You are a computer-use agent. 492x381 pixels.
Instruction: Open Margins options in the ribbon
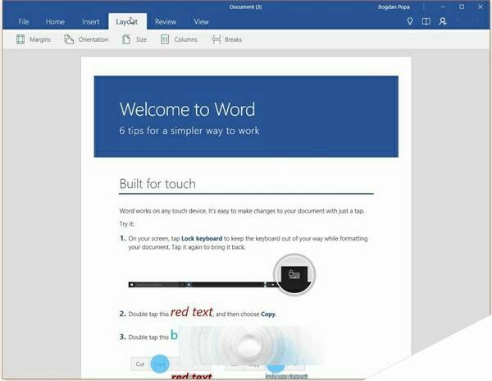point(34,39)
